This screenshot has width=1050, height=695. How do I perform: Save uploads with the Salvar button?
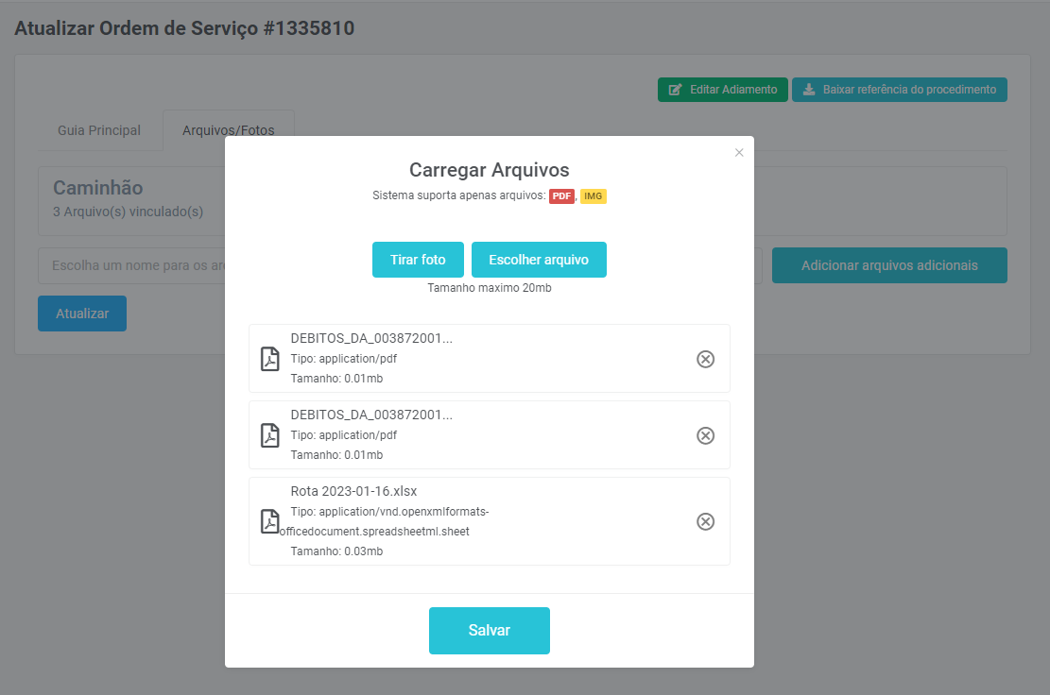[489, 631]
